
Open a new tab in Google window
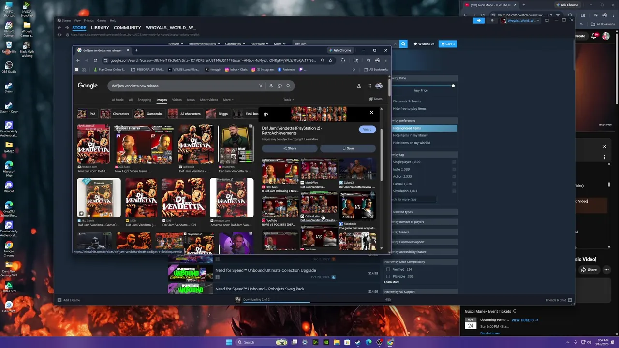pos(136,50)
